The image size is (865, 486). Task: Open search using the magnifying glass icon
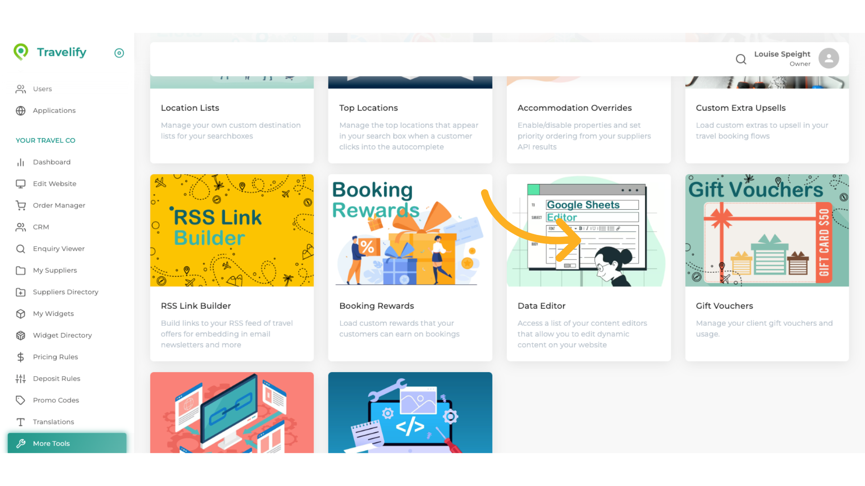pos(741,59)
